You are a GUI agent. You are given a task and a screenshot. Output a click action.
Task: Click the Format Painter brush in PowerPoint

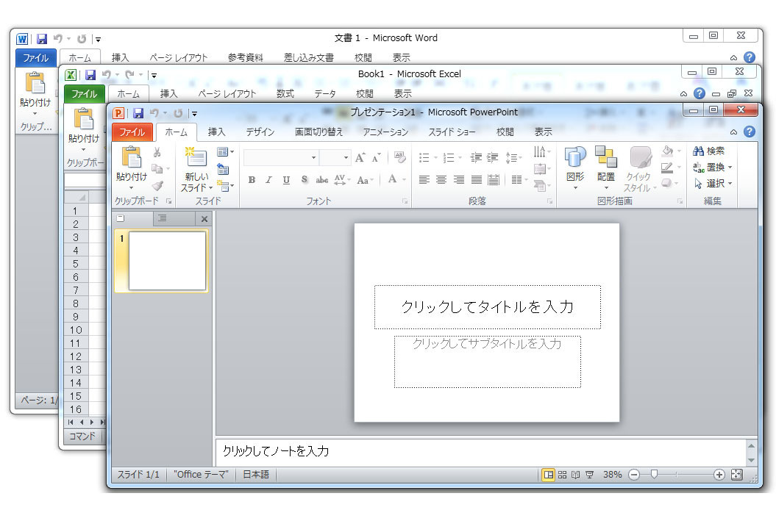[x=157, y=186]
